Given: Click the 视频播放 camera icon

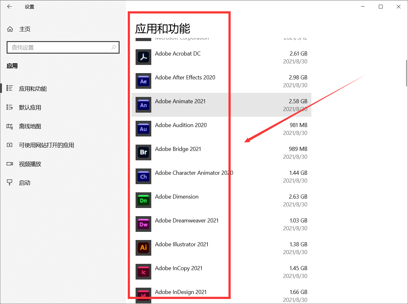Looking at the screenshot, I should point(10,164).
